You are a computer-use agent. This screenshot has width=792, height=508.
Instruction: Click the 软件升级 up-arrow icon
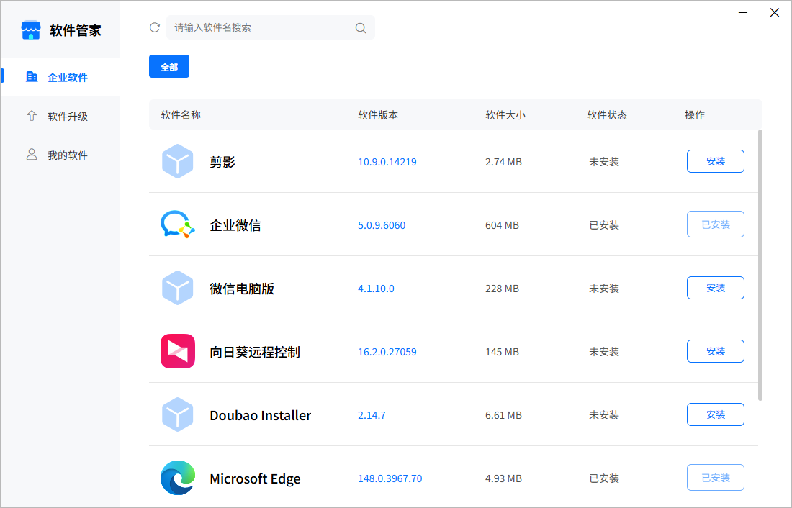click(32, 116)
